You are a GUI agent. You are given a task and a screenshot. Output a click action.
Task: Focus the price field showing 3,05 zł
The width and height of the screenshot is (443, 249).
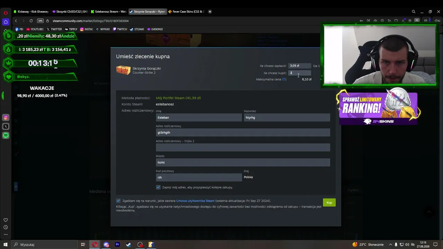[300, 66]
